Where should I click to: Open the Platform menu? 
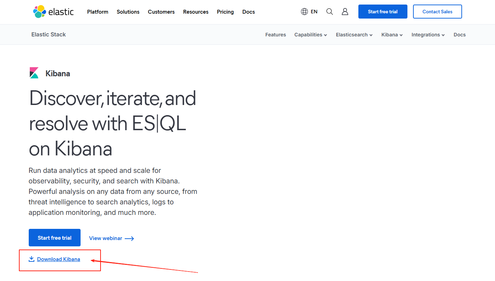[98, 12]
